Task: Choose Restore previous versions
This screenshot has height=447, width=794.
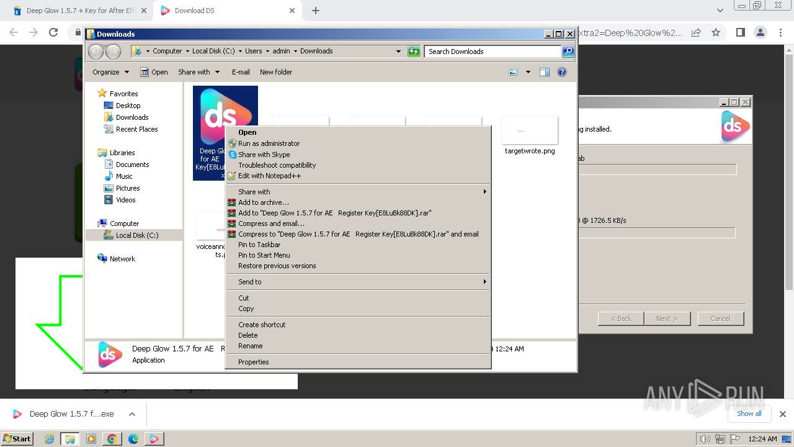Action: tap(277, 266)
